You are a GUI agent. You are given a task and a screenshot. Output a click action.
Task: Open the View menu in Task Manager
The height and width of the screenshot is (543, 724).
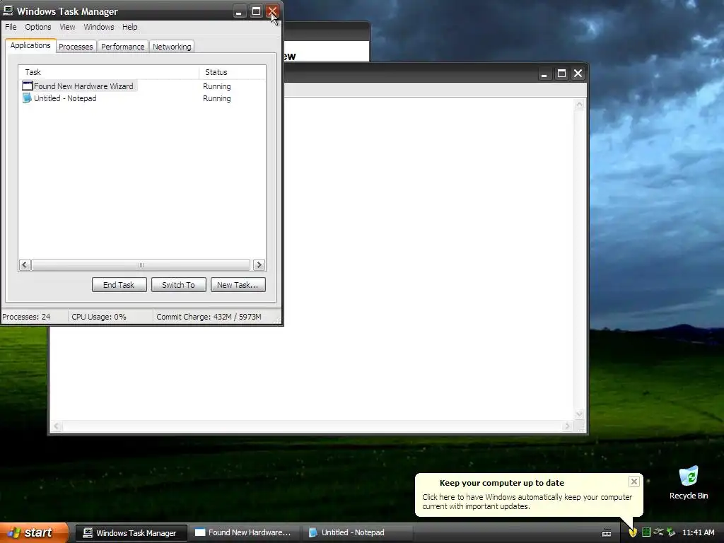(67, 27)
